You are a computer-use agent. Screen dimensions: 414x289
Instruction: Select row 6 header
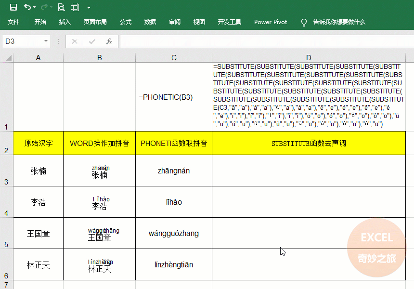pos(6,264)
